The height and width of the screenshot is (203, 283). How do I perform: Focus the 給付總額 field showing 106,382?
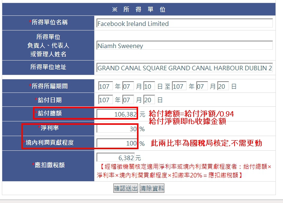(117, 114)
